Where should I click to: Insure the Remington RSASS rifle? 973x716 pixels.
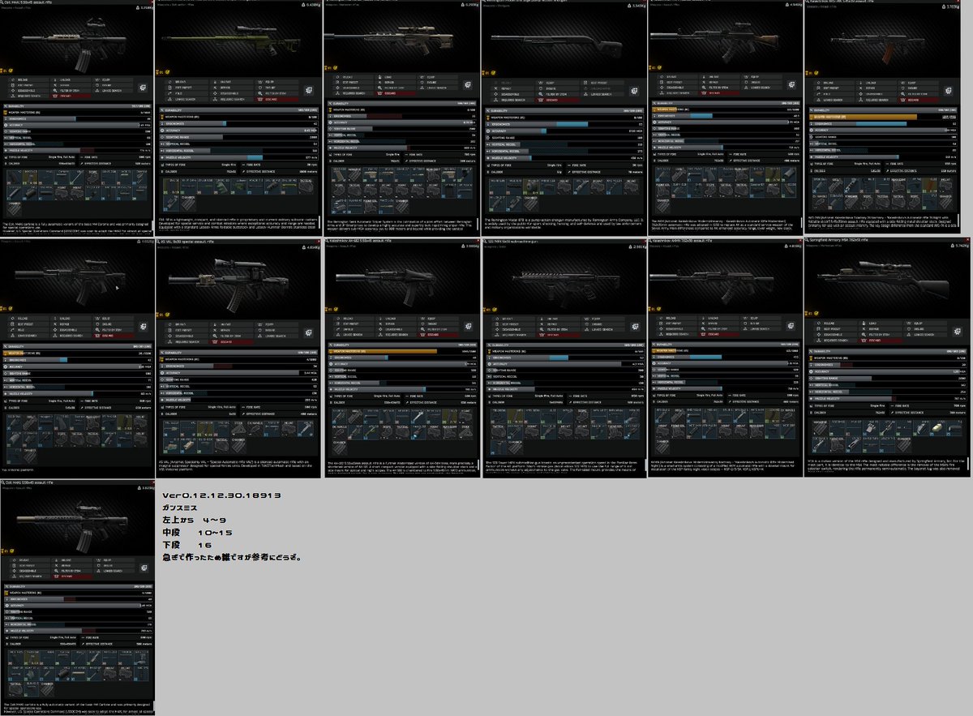[437, 83]
